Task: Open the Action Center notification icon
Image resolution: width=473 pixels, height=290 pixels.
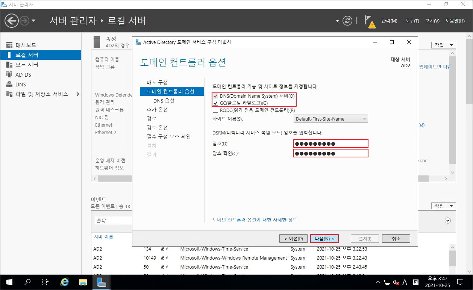Action: point(460,282)
